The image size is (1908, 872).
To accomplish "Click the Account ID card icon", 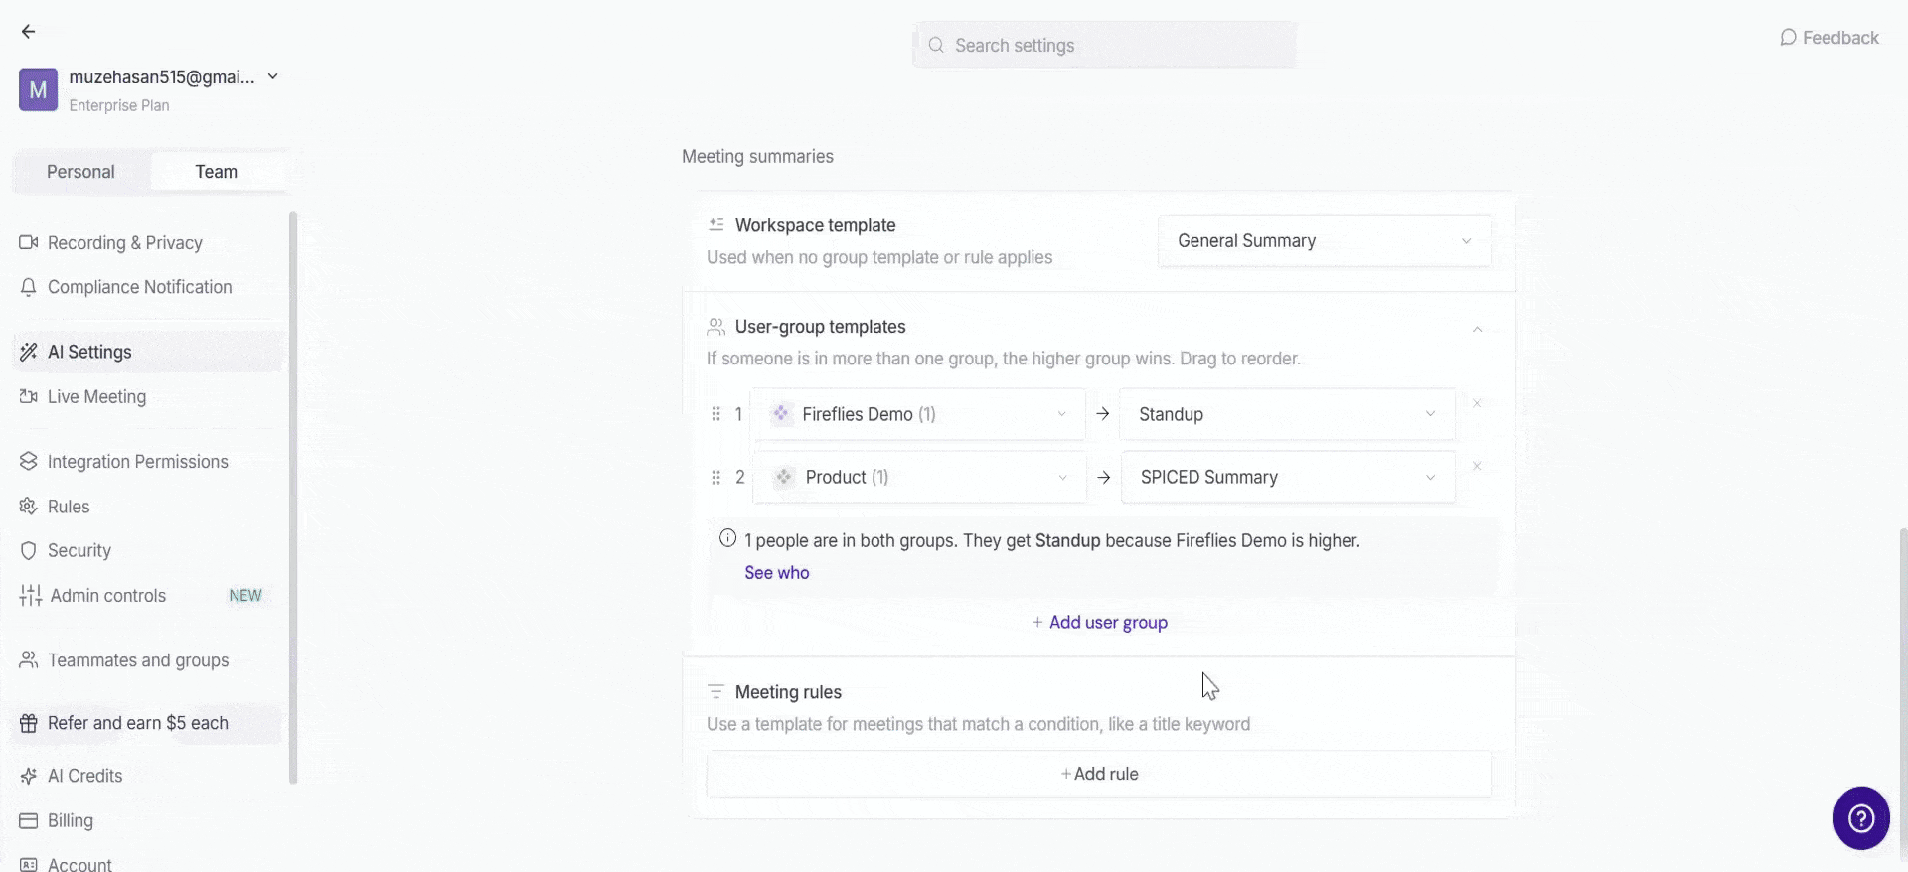I will point(29,865).
